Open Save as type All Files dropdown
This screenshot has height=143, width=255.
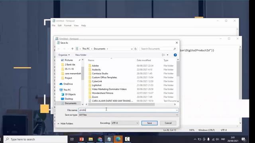(128, 115)
